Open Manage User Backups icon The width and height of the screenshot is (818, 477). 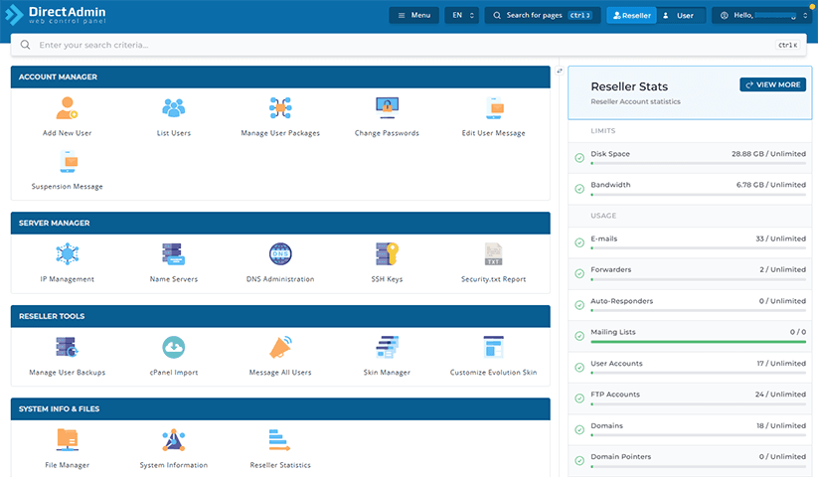pos(68,347)
